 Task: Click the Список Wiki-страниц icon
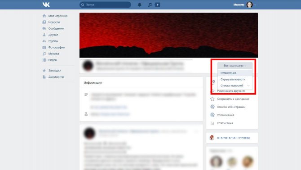coord(212,107)
